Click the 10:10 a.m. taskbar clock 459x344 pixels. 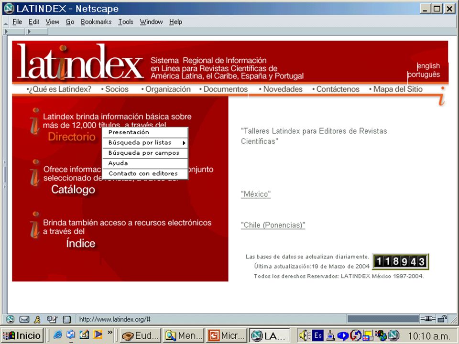pyautogui.click(x=429, y=336)
